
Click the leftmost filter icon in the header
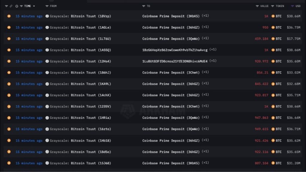click(x=6, y=6)
